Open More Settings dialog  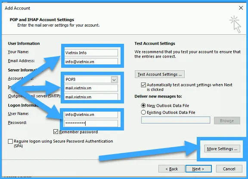222,149
